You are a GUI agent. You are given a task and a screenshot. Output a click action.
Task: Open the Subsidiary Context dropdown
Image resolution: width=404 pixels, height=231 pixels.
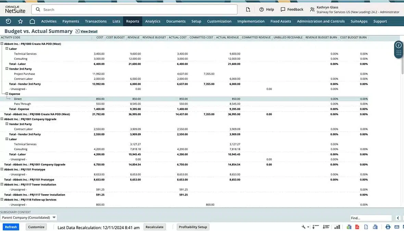point(28,217)
